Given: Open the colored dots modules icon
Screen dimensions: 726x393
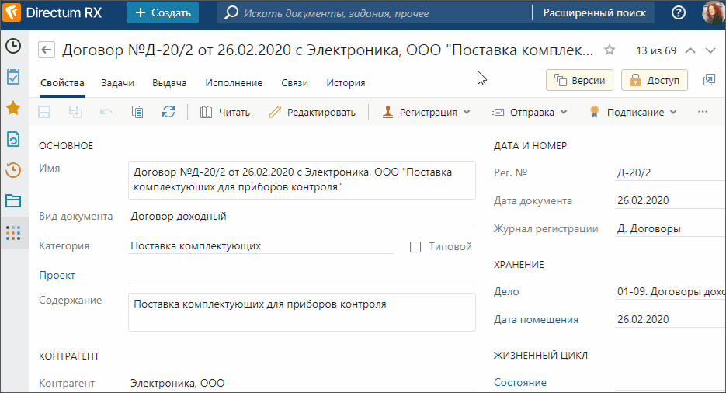Looking at the screenshot, I should coord(13,233).
